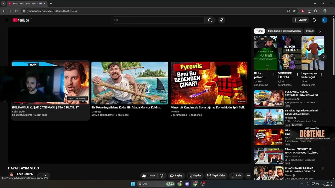The height and width of the screenshot is (188, 335).
Task: Dislike the HAYATTAYIM VLOG video
Action: click(161, 176)
